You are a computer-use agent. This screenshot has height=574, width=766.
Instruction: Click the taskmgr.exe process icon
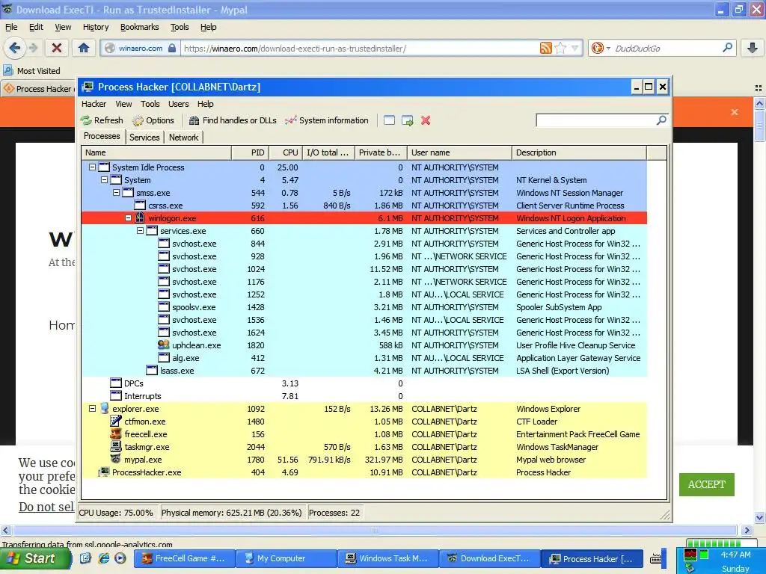(116, 447)
